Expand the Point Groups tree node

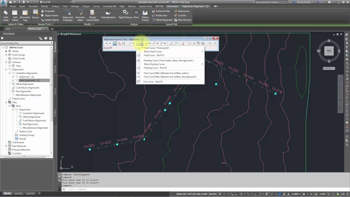pos(6,55)
